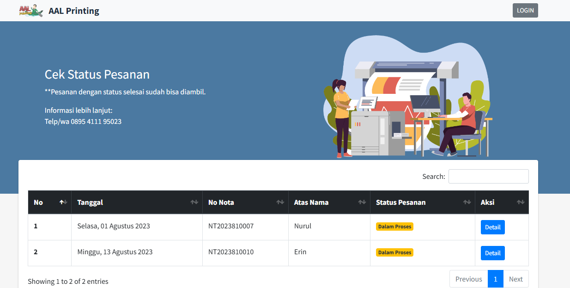Click the sort icon beside No Nota header
Screen dimensions: 570x288
(x=281, y=202)
